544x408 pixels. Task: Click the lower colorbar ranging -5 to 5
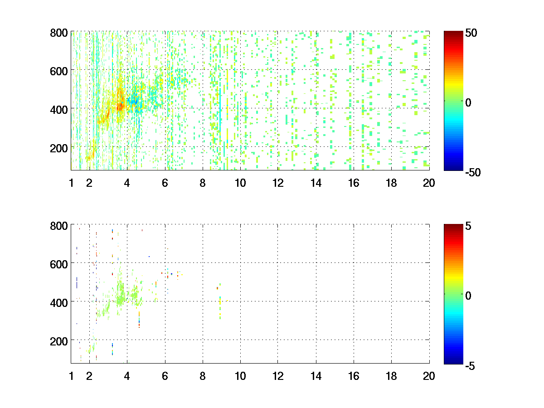click(x=453, y=294)
